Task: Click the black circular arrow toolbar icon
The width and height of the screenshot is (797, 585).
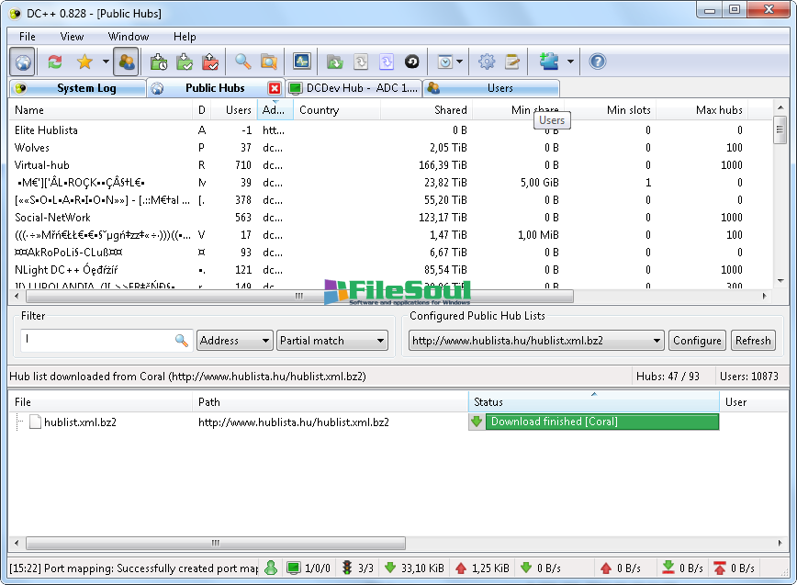Action: point(412,62)
